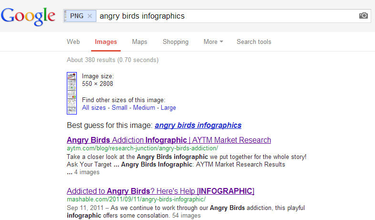The image size is (375, 220).
Task: Show Small sizes of this image
Action: 119,107
